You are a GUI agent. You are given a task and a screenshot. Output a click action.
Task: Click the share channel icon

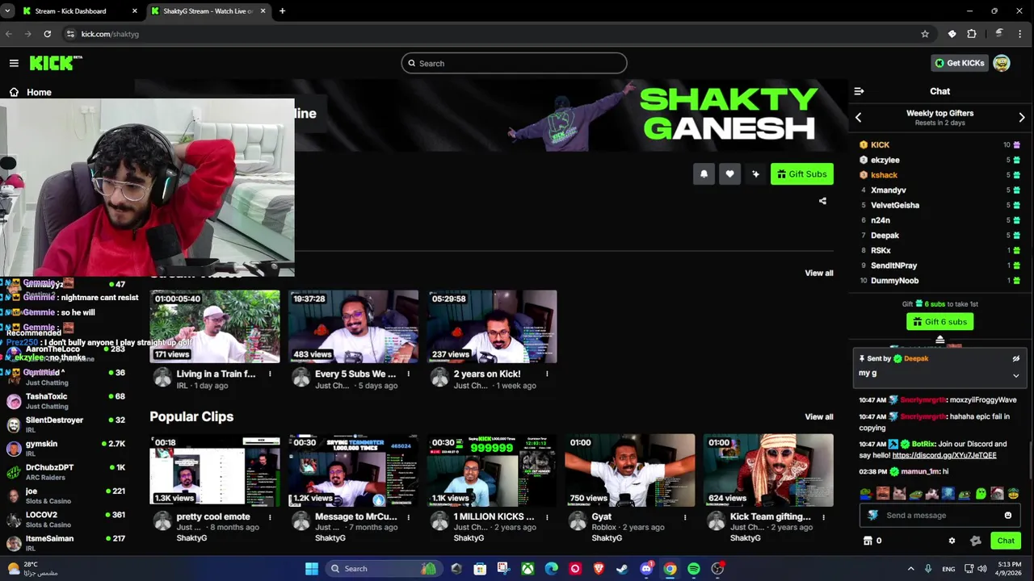coord(822,201)
